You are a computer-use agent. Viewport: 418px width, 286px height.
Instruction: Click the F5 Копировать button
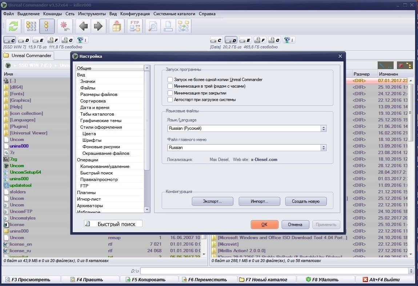point(149,279)
